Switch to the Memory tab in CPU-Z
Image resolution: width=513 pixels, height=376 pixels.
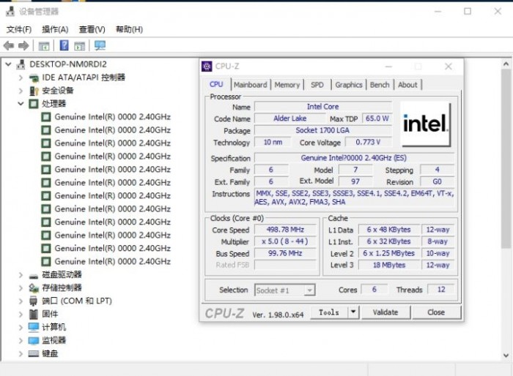point(287,85)
